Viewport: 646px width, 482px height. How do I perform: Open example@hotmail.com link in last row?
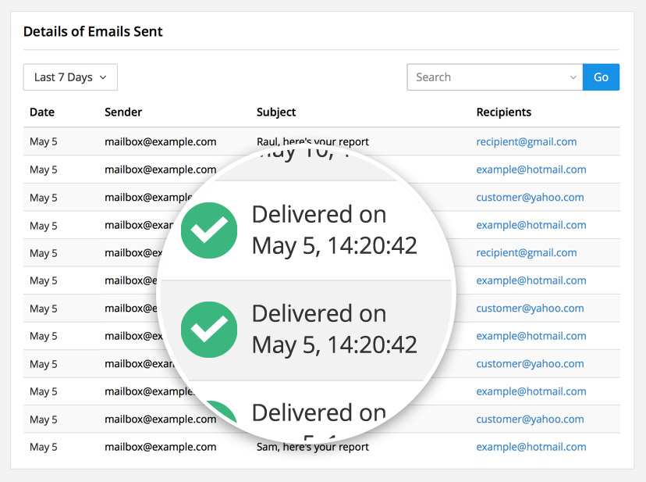(x=531, y=447)
